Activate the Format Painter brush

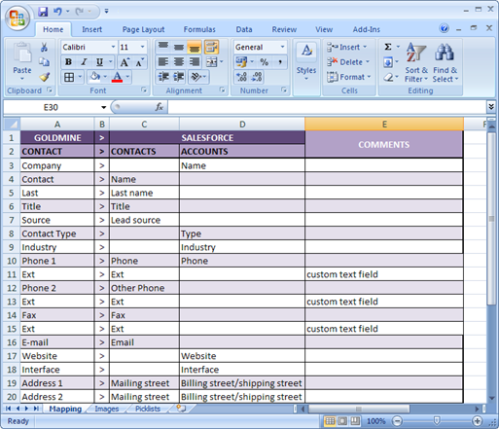45,77
